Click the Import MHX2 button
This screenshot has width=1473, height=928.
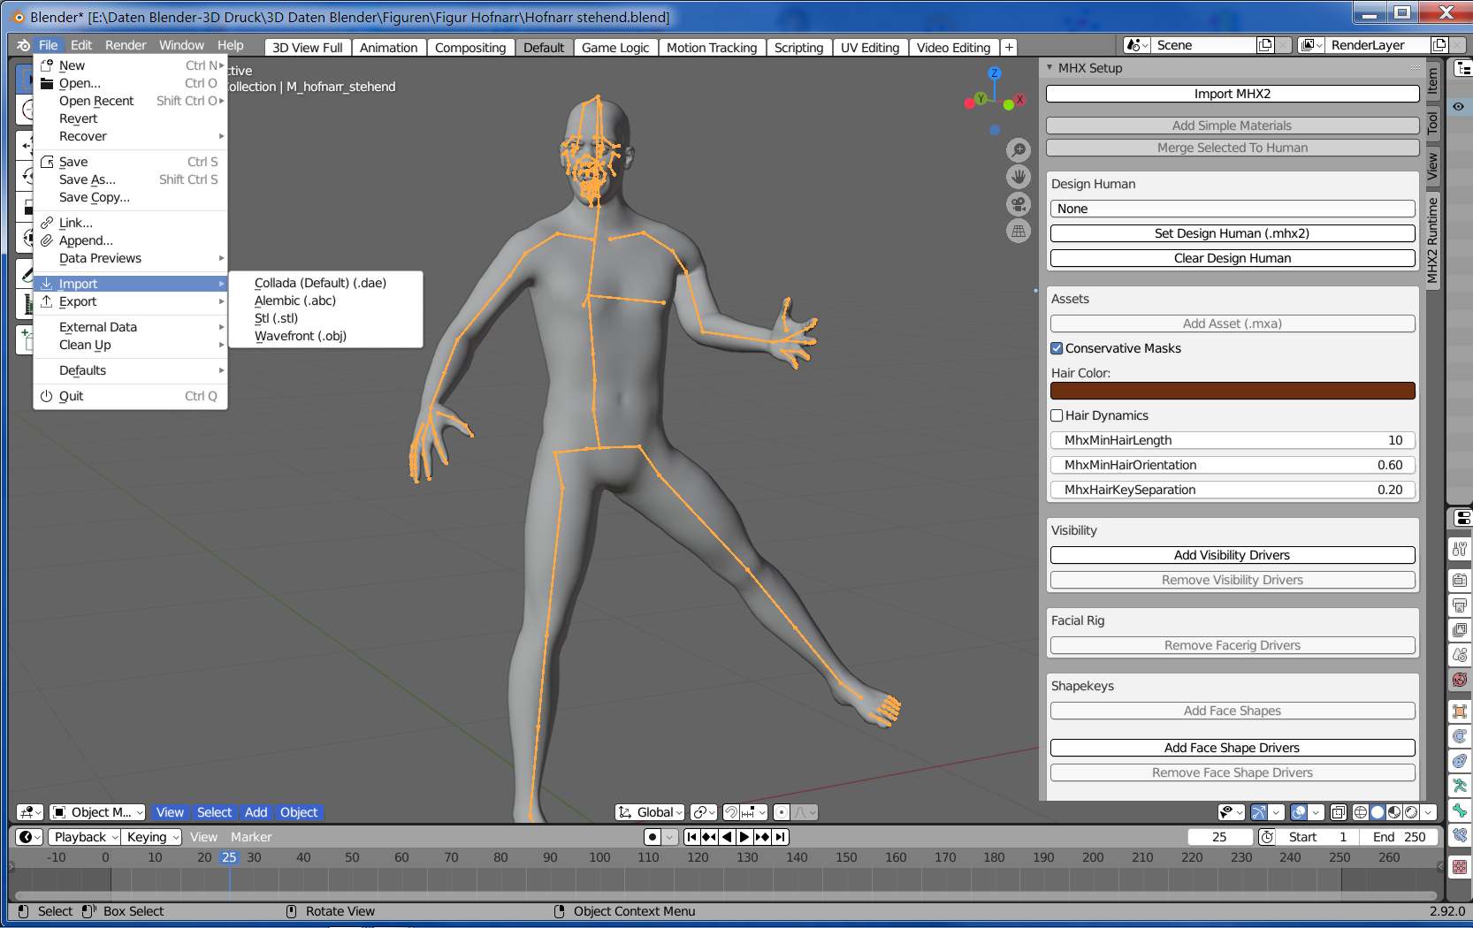tap(1232, 94)
